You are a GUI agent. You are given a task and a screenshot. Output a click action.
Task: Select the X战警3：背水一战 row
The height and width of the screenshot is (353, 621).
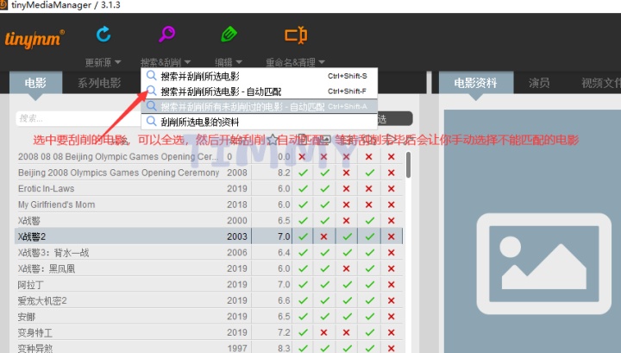pyautogui.click(x=209, y=252)
